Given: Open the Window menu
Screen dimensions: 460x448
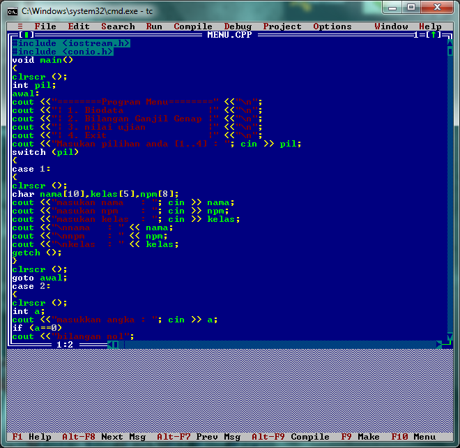Looking at the screenshot, I should point(391,27).
